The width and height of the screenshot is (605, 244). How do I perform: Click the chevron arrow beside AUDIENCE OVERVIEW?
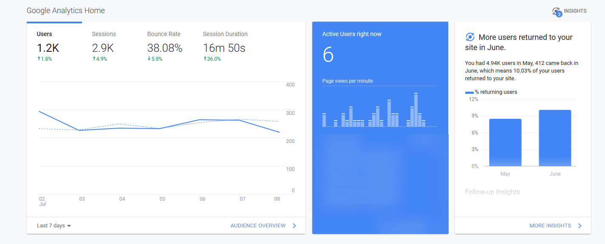pos(294,226)
